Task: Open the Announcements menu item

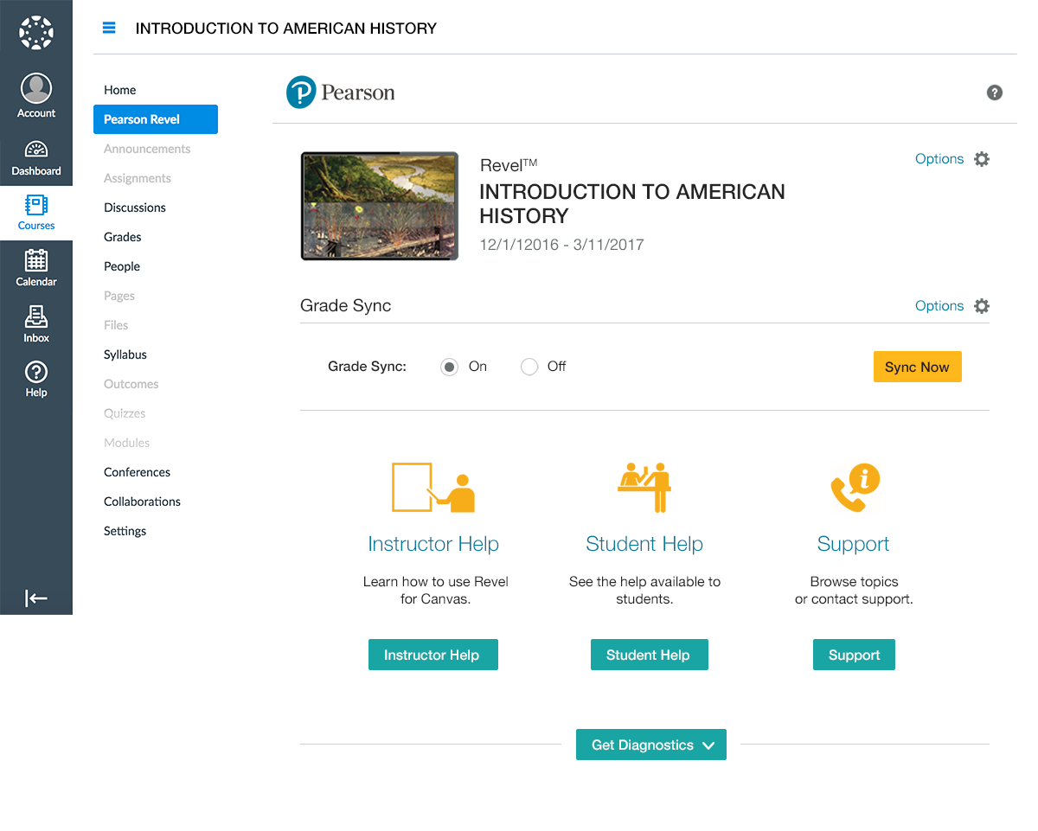Action: point(147,149)
